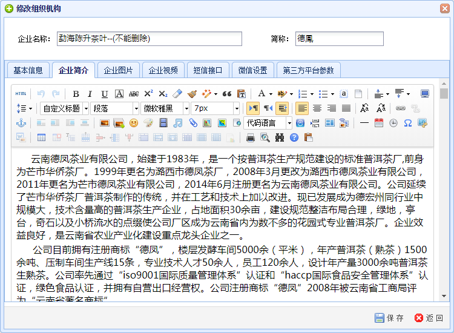The height and width of the screenshot is (333, 454).
Task: Open the scrawl paint palette tool
Action: pos(148,123)
